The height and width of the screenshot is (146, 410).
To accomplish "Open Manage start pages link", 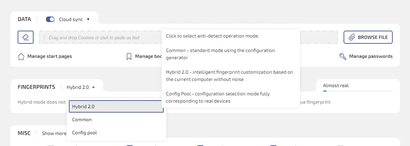I will [x=49, y=56].
